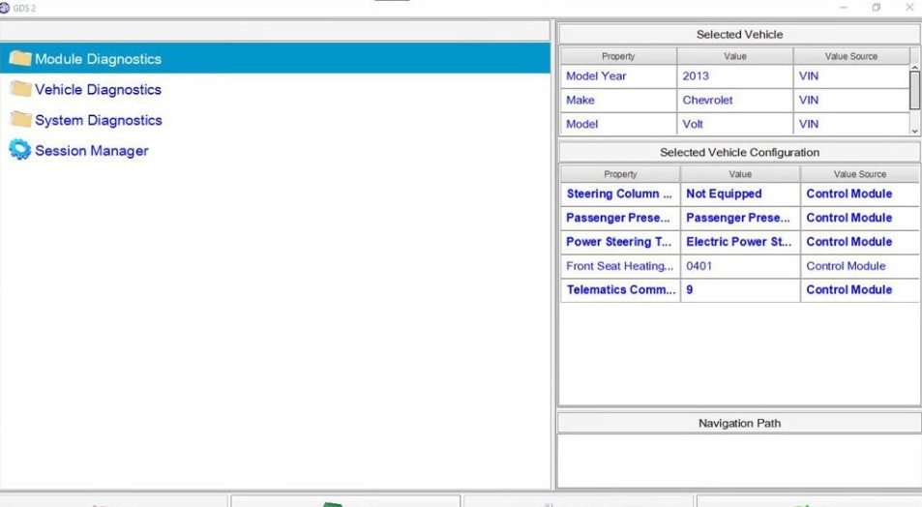Select the Vehicle Diagnostics entry
The image size is (922, 507).
pyautogui.click(x=275, y=89)
